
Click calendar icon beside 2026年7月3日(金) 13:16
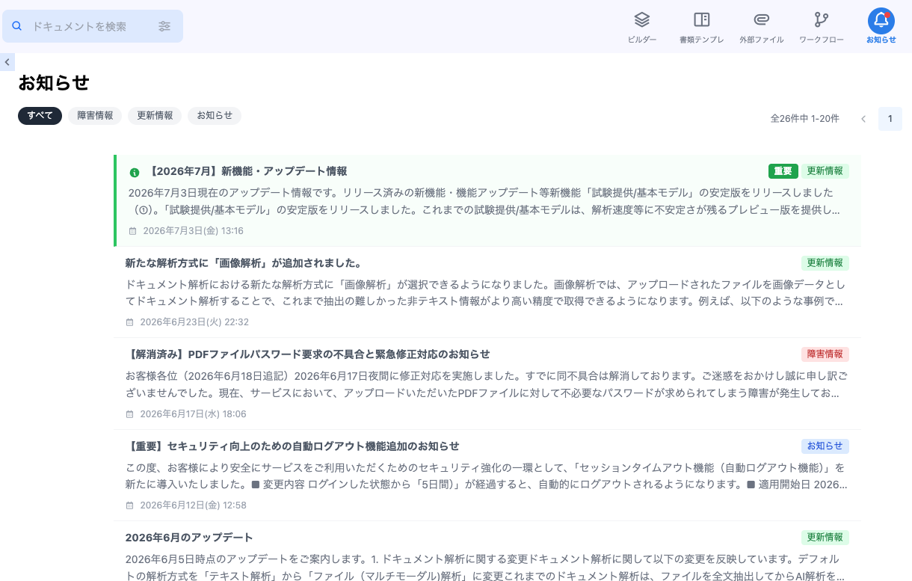[x=133, y=231]
